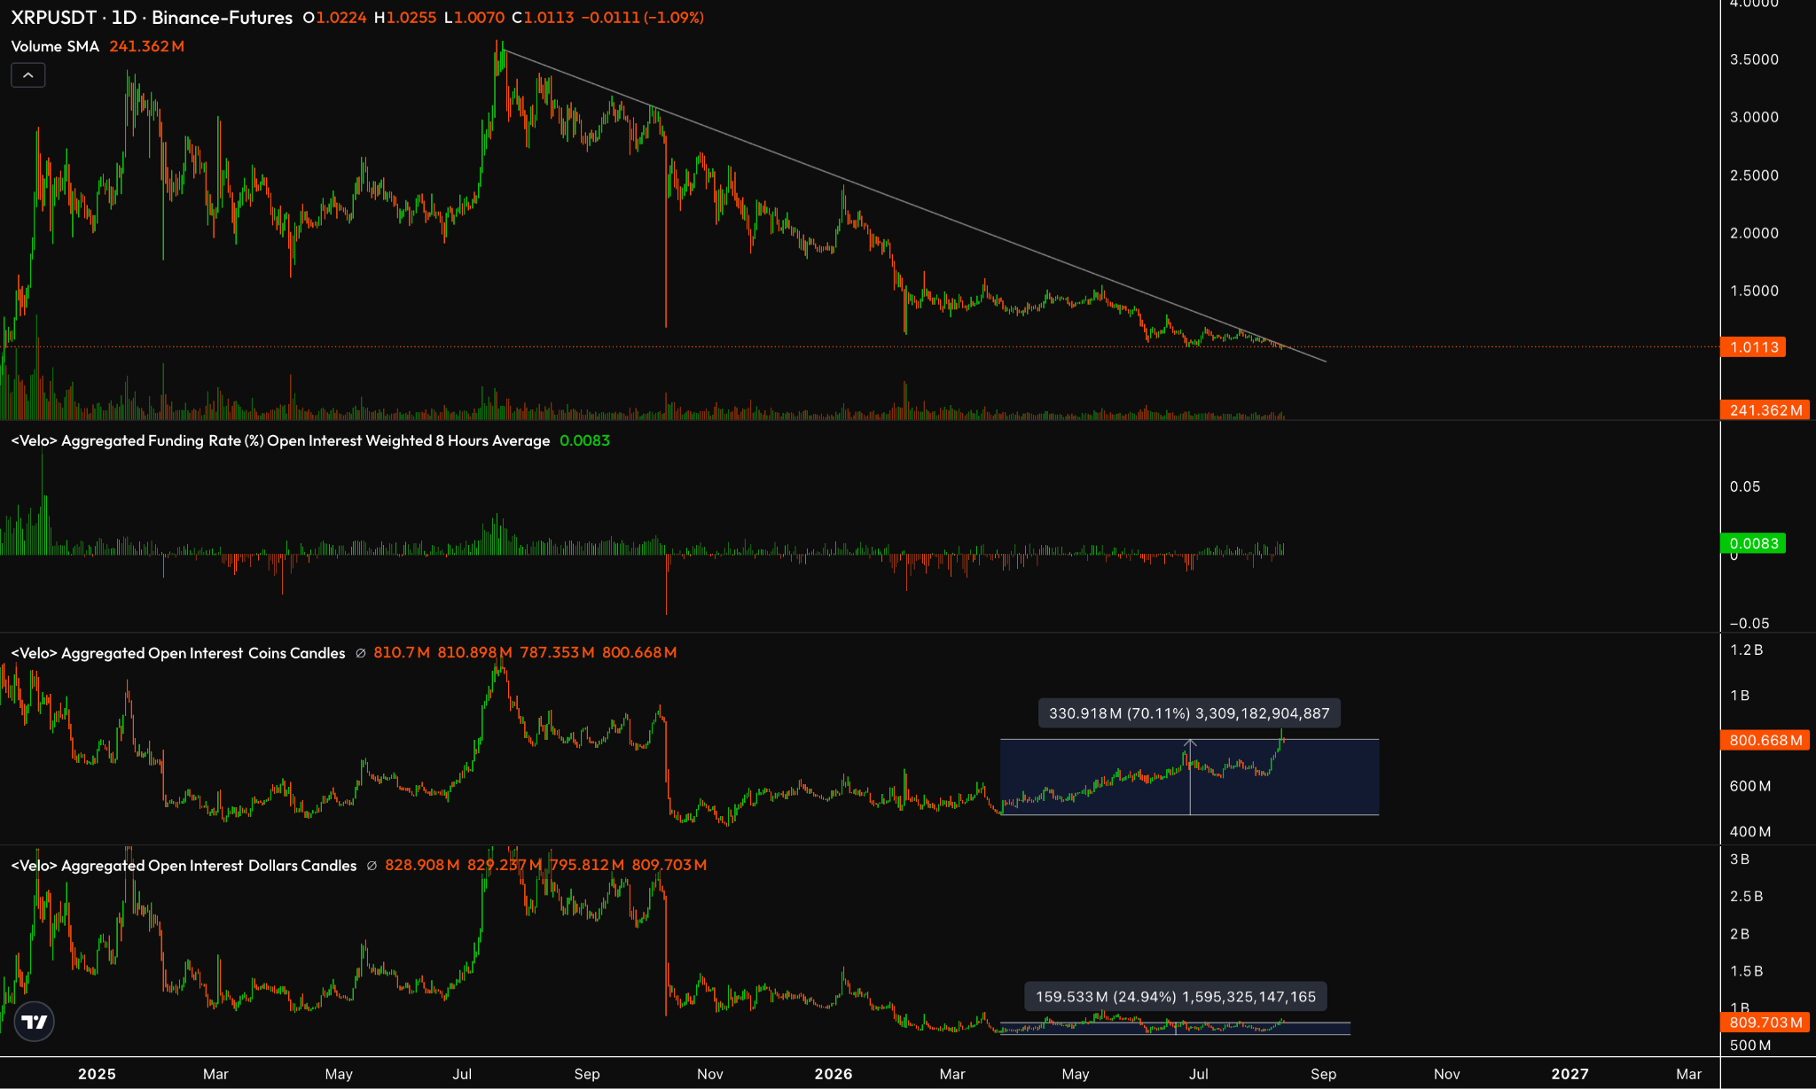1816x1089 pixels.
Task: Click the Nov label right of 2026
Action: click(x=1446, y=1074)
